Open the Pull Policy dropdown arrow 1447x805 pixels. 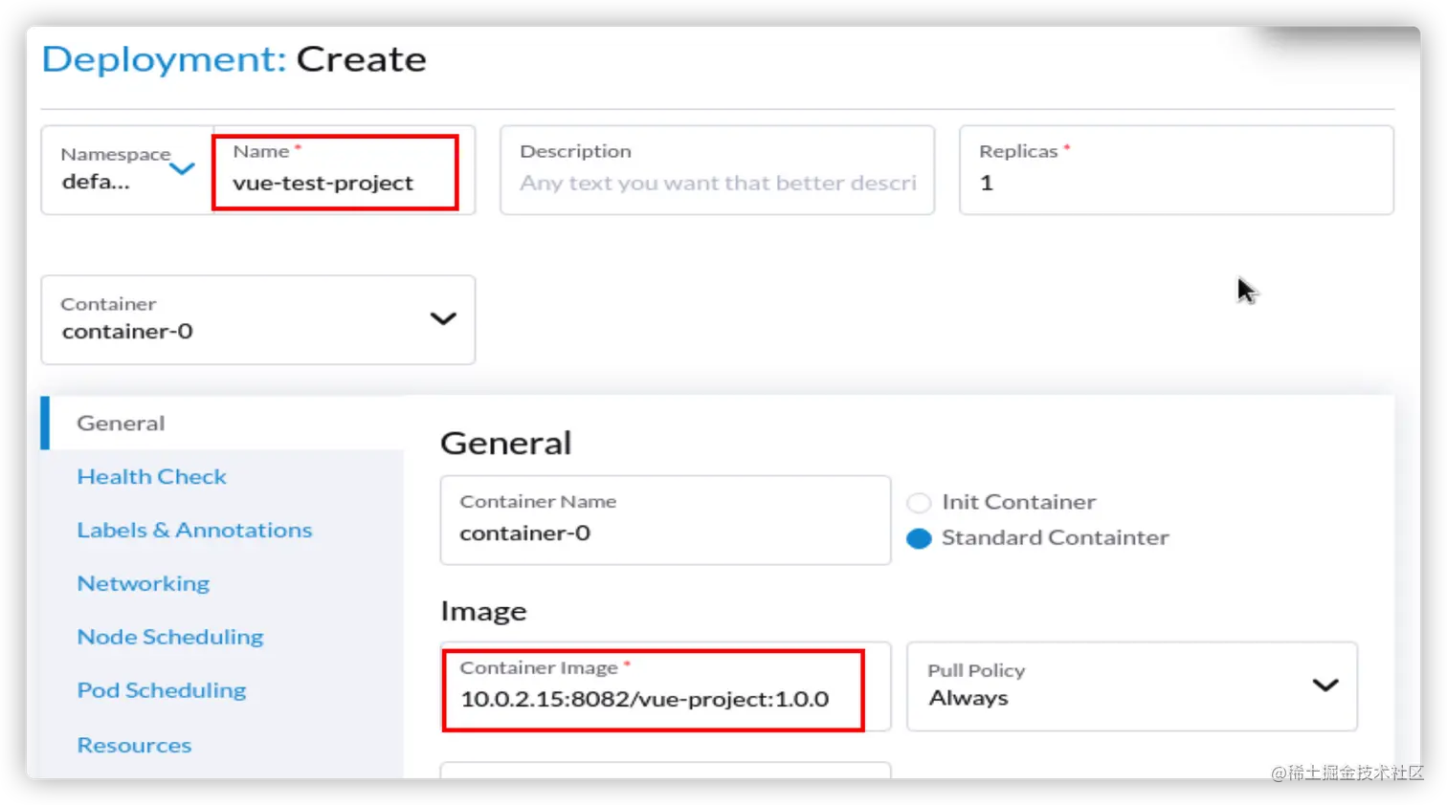(1325, 685)
